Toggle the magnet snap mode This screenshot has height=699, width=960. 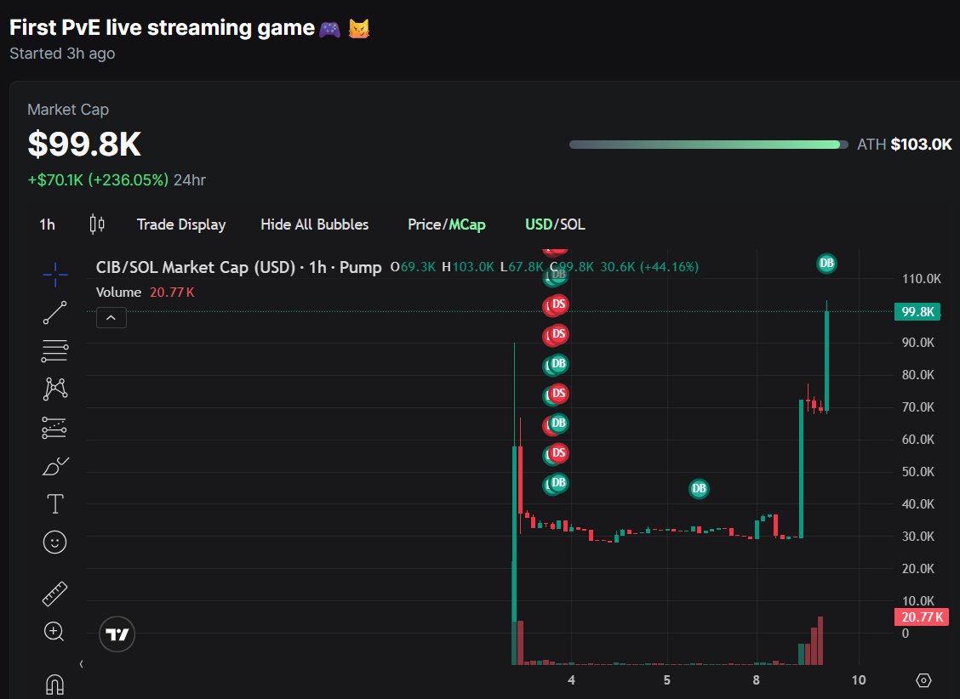tap(54, 685)
